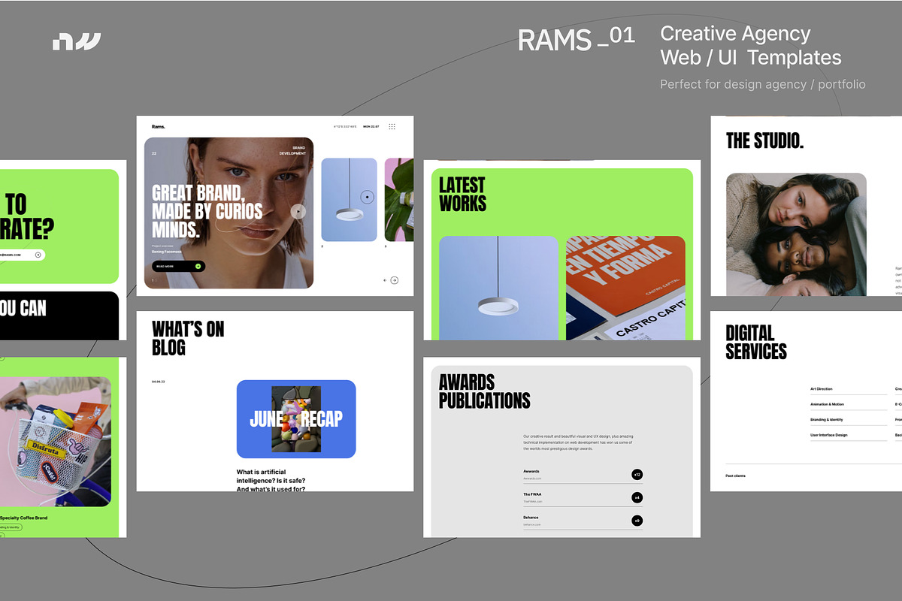The width and height of the screenshot is (902, 601).
Task: Click the next arrow circle in hero slider
Action: [x=394, y=280]
